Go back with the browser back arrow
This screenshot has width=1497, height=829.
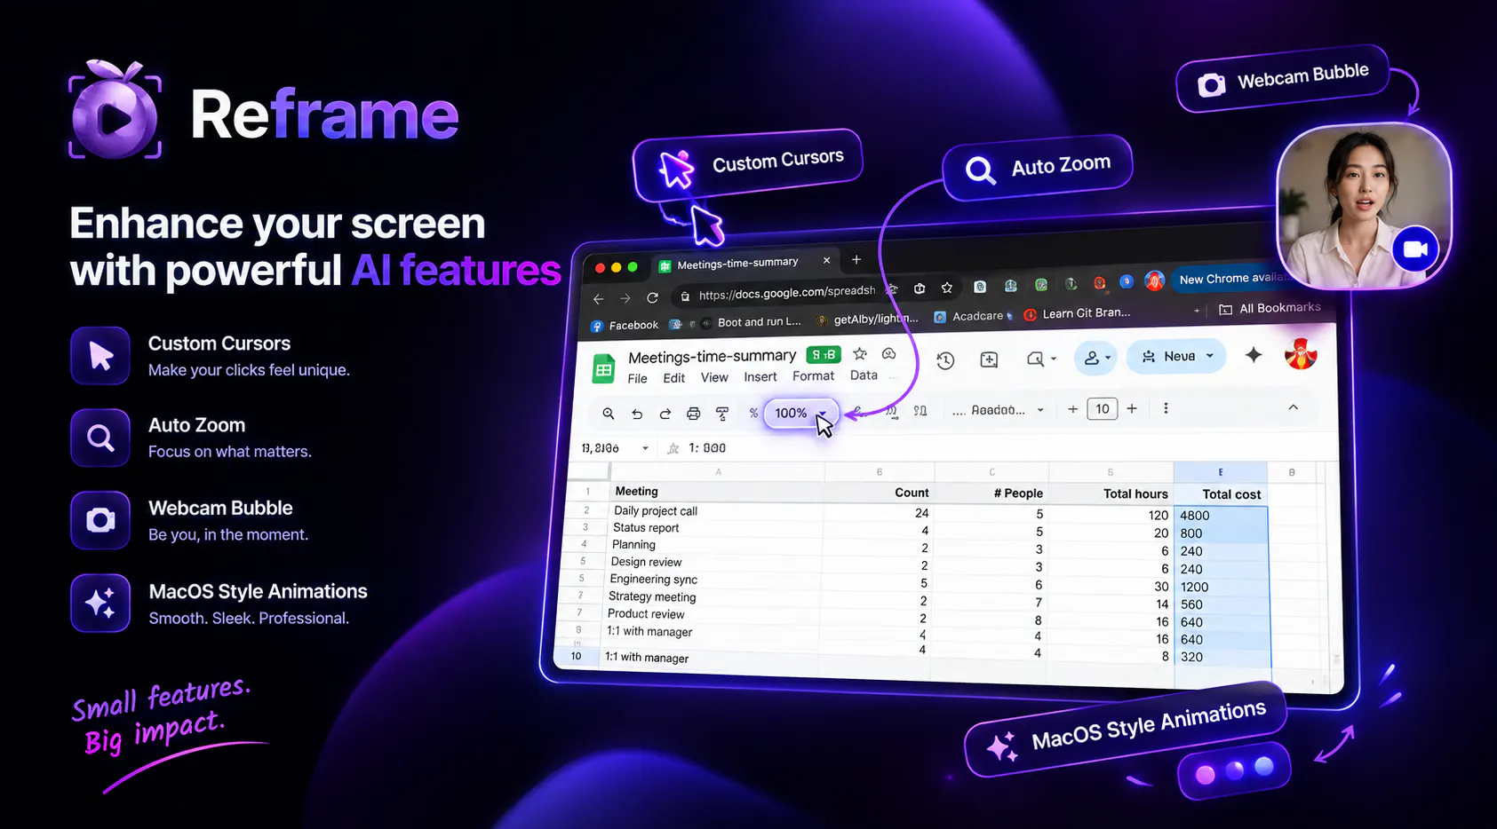[599, 299]
